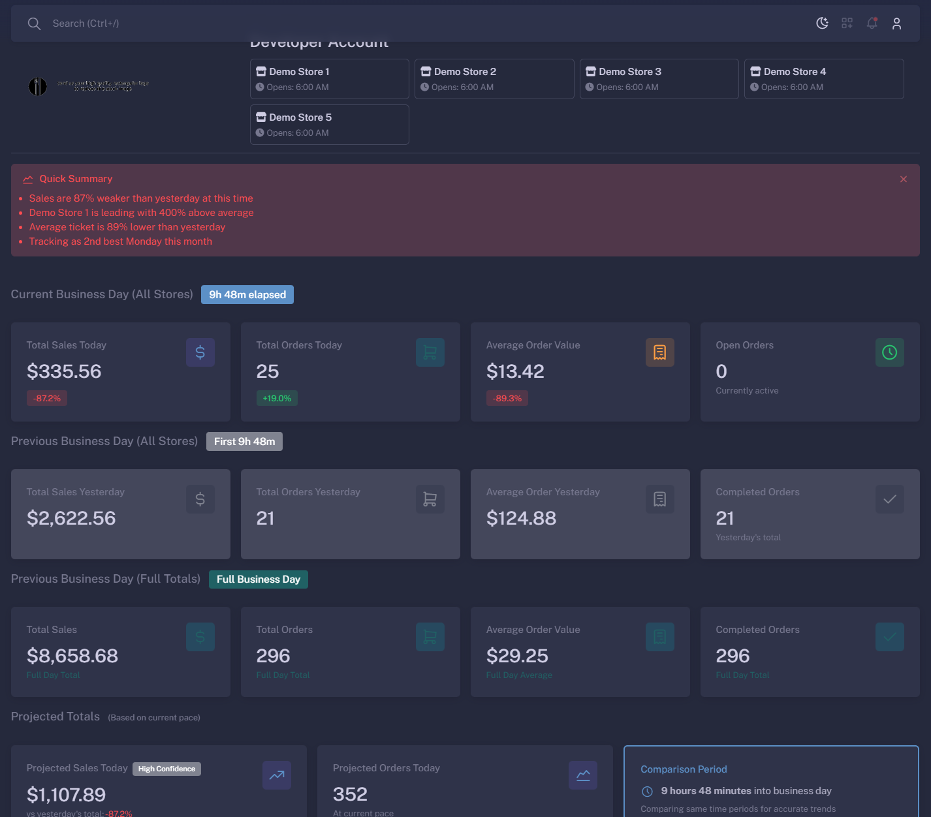Open the shortcuts grid icon

click(847, 23)
